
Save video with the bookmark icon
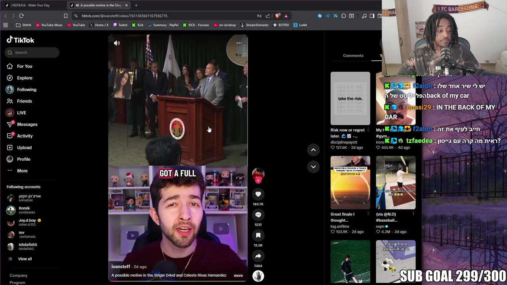pyautogui.click(x=258, y=235)
